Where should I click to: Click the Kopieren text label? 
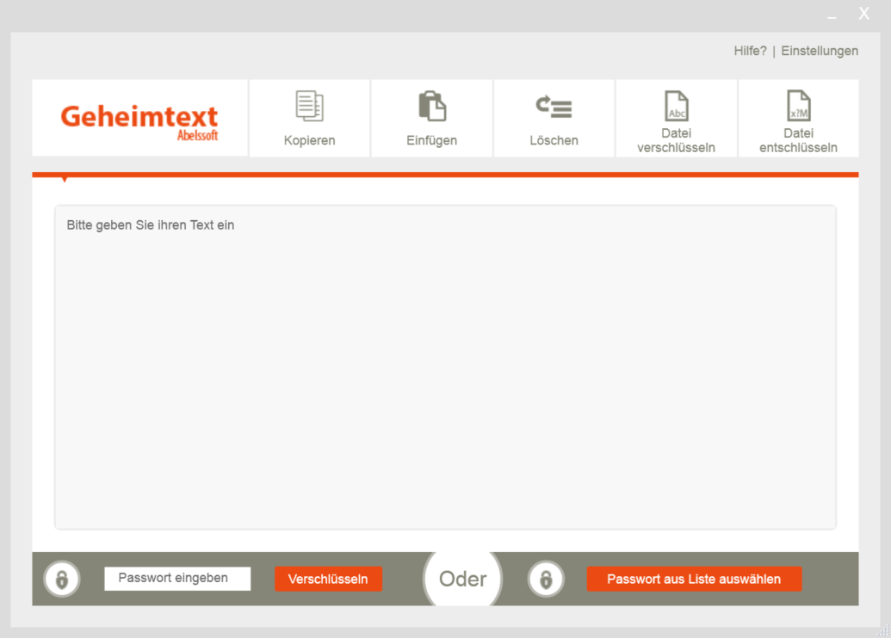pyautogui.click(x=309, y=140)
